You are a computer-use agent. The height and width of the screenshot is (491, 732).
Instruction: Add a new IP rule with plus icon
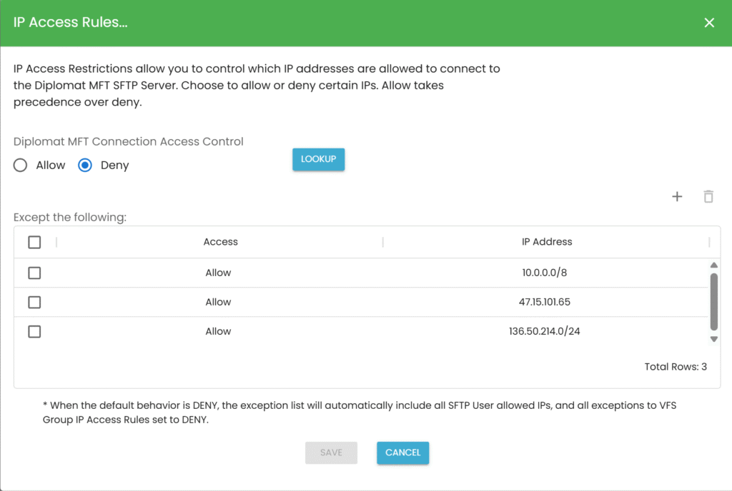(677, 197)
